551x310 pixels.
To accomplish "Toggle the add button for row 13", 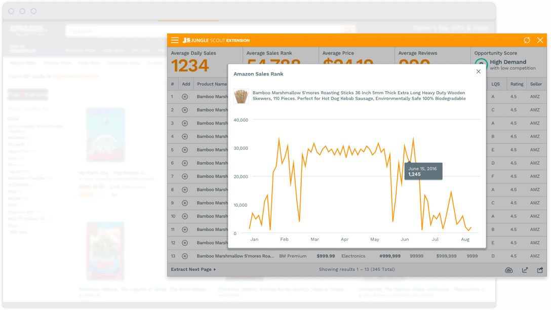I will 185,256.
